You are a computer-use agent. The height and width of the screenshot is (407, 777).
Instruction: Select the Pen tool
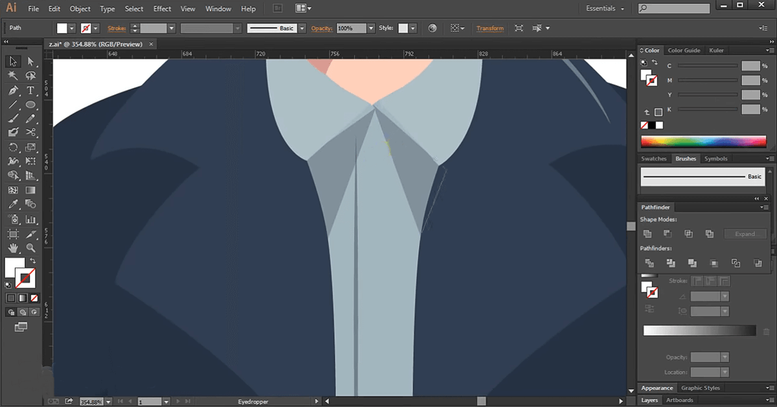13,89
